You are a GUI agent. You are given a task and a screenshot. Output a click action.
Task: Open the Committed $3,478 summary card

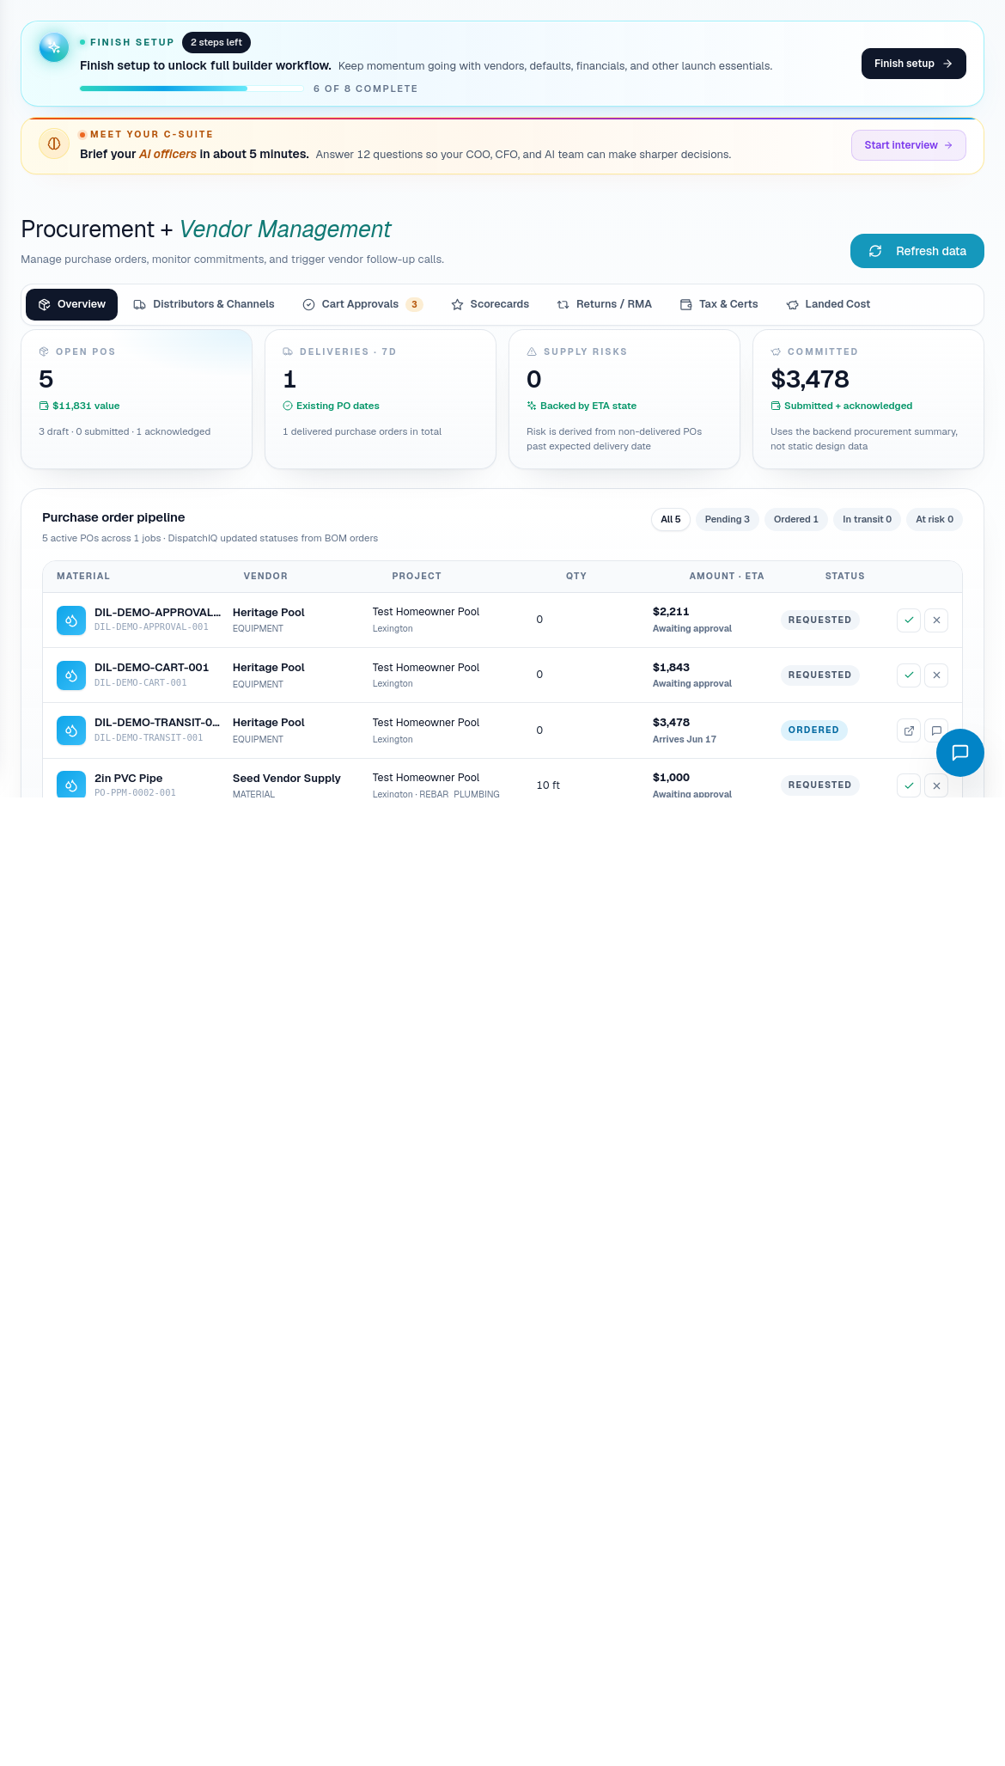[x=868, y=399]
